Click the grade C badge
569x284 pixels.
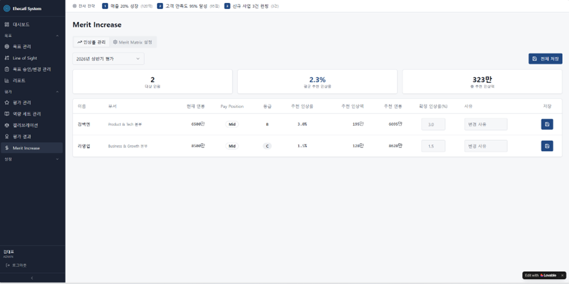267,146
